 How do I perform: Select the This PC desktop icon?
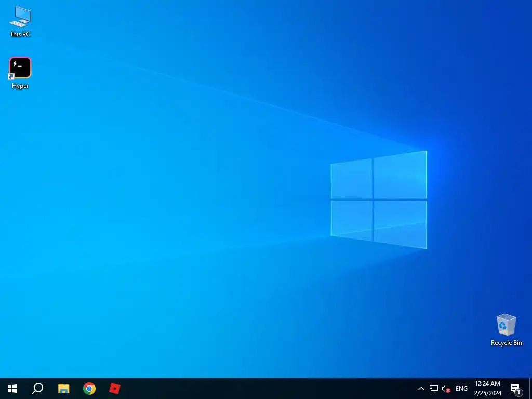click(x=20, y=21)
